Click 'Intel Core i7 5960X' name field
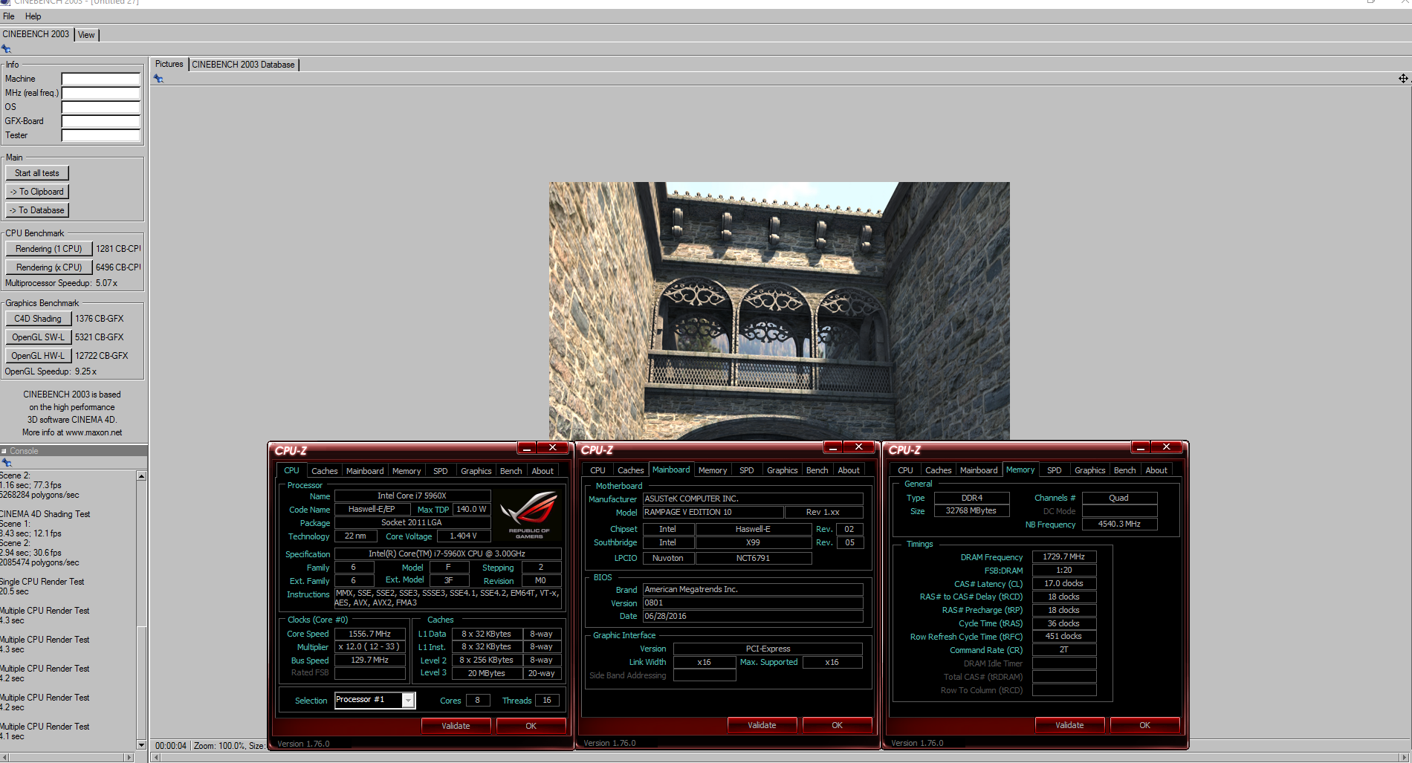 (x=412, y=496)
